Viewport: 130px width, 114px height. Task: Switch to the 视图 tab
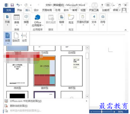coord(83,10)
